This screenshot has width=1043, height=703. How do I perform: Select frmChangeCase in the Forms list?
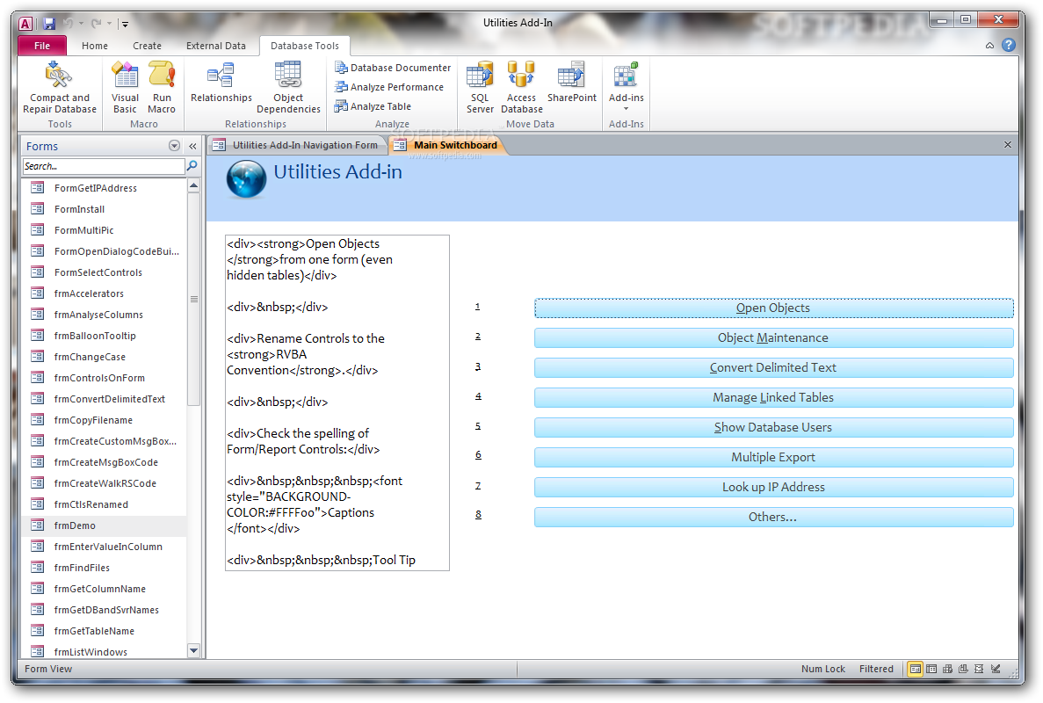[x=104, y=357]
